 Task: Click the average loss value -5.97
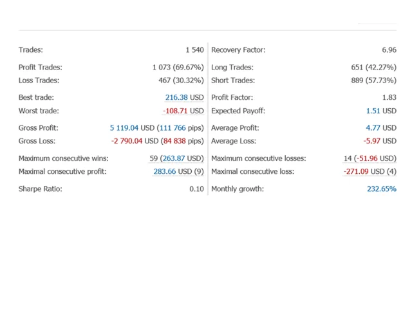[372, 141]
